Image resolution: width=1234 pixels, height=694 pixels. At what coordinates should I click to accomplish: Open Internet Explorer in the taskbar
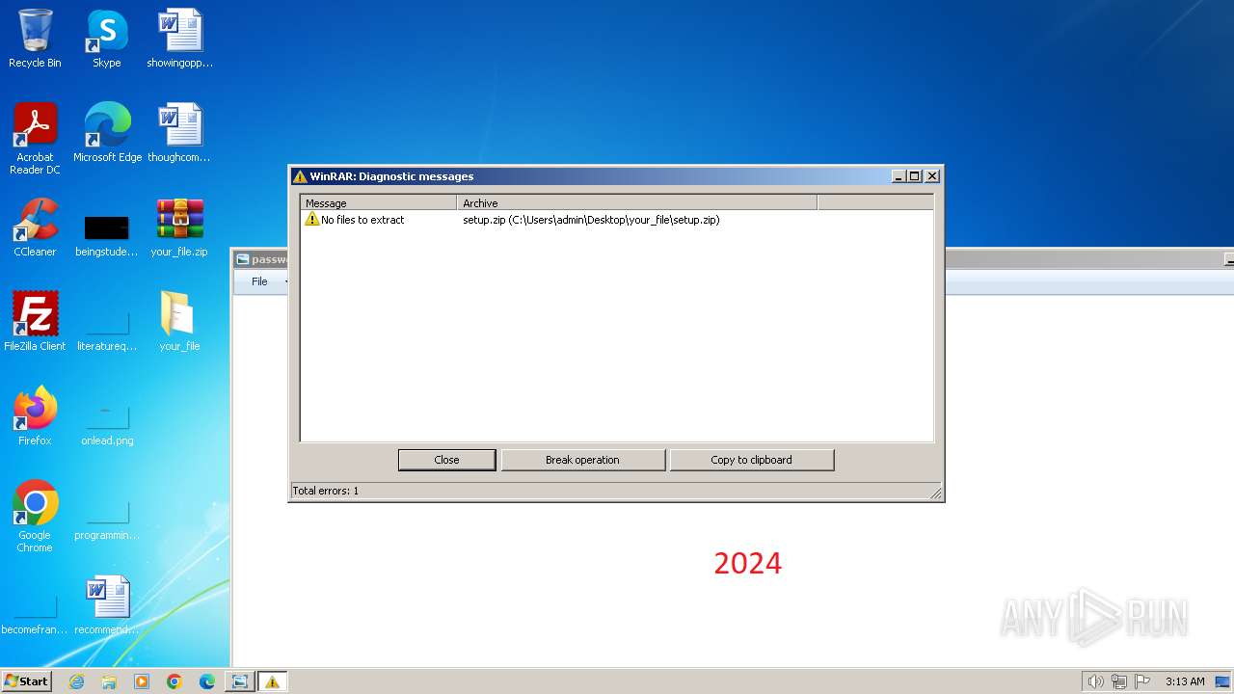[76, 681]
